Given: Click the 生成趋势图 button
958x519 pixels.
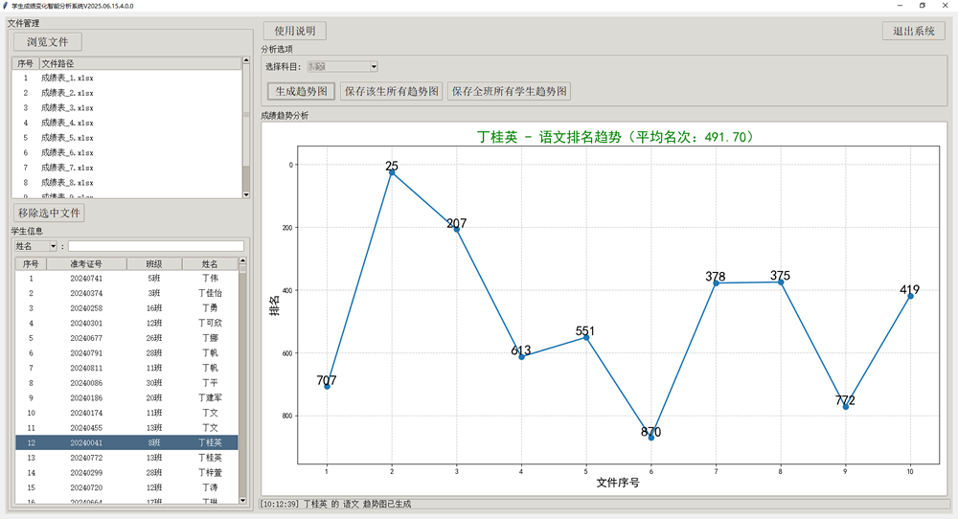Looking at the screenshot, I should click(x=301, y=91).
